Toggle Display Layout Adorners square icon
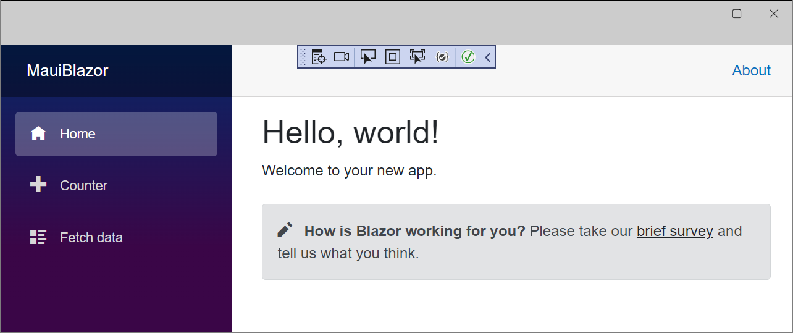 click(393, 57)
